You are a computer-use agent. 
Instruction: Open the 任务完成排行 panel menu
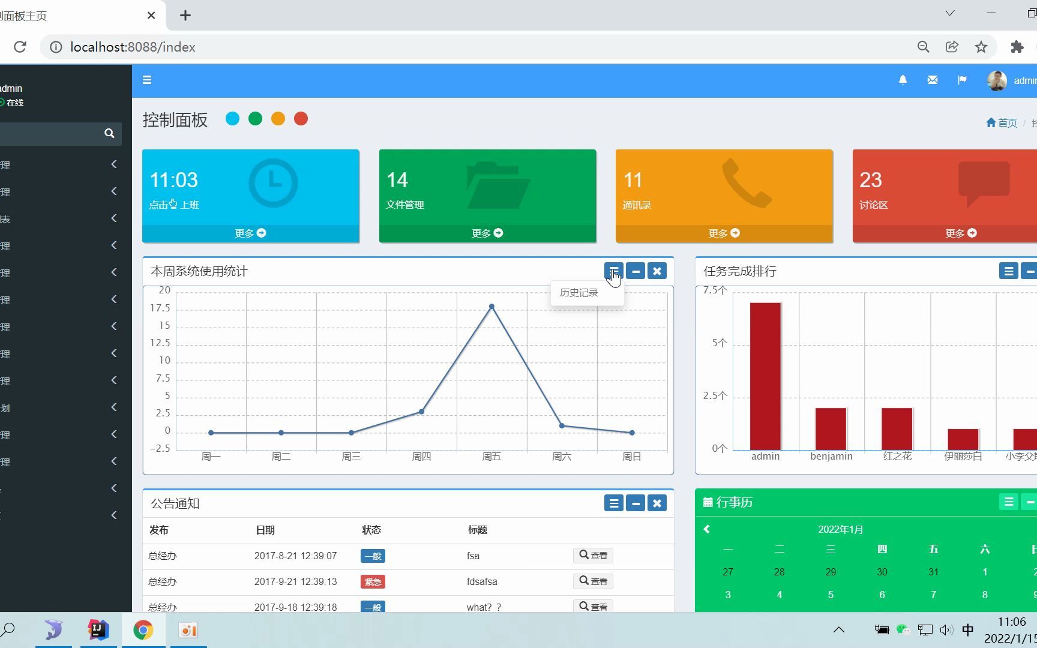tap(1008, 271)
